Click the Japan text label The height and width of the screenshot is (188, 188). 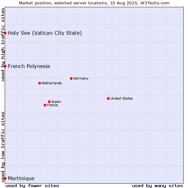point(56,102)
